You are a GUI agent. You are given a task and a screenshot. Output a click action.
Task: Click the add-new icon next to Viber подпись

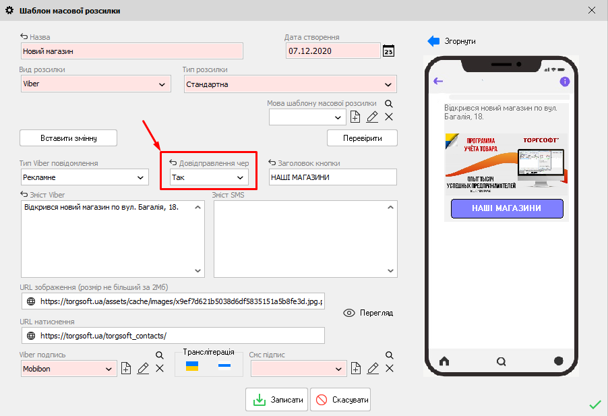click(126, 368)
